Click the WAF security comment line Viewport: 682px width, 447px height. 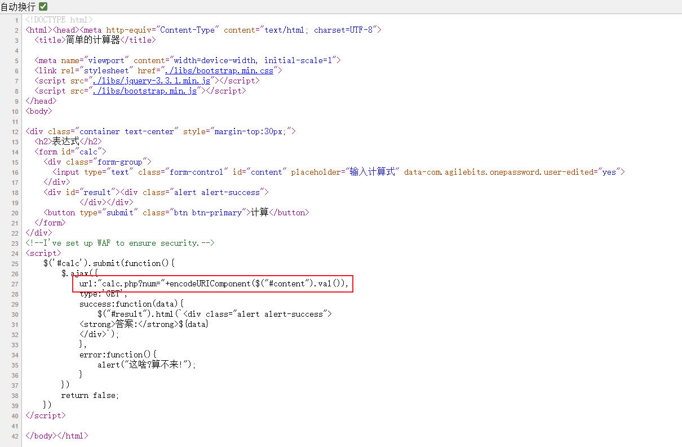click(119, 243)
